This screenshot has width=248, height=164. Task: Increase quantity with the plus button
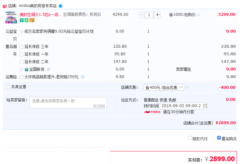coord(157,15)
